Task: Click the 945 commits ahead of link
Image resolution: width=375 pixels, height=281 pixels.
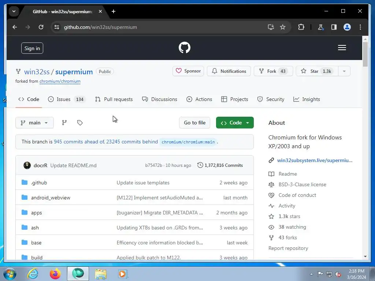Action: click(x=79, y=142)
